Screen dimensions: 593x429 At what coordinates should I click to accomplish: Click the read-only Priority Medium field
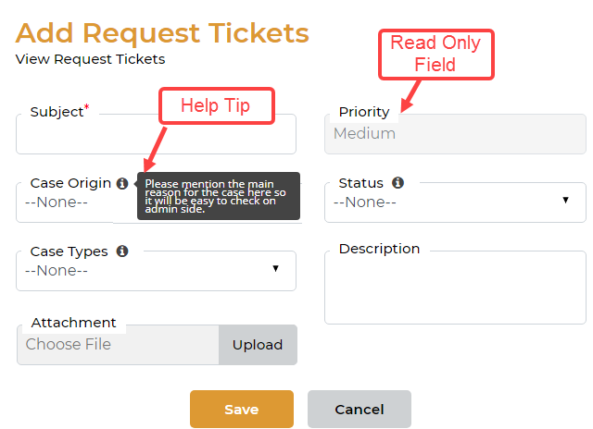pos(455,134)
